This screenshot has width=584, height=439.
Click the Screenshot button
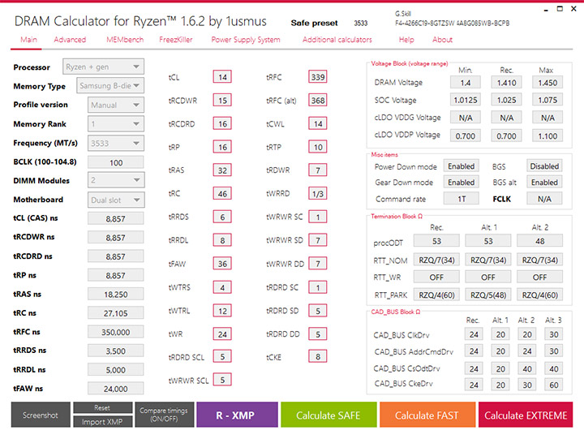click(41, 415)
